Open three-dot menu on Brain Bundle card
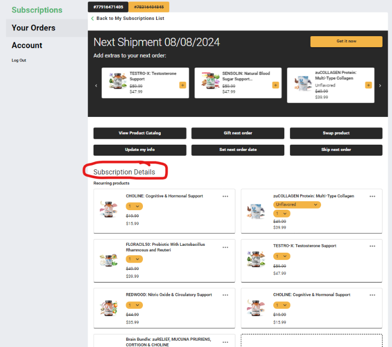 (x=225, y=342)
